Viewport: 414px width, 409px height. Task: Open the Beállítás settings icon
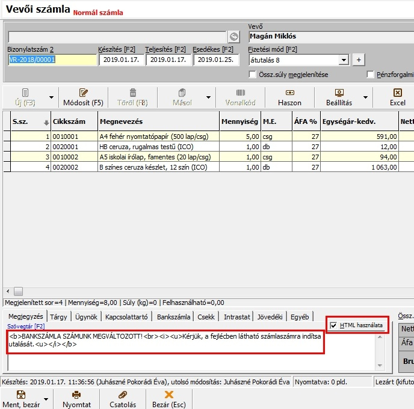(x=339, y=93)
